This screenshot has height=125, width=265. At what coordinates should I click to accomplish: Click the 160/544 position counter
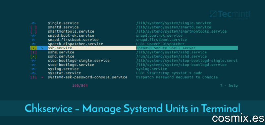click(80, 86)
